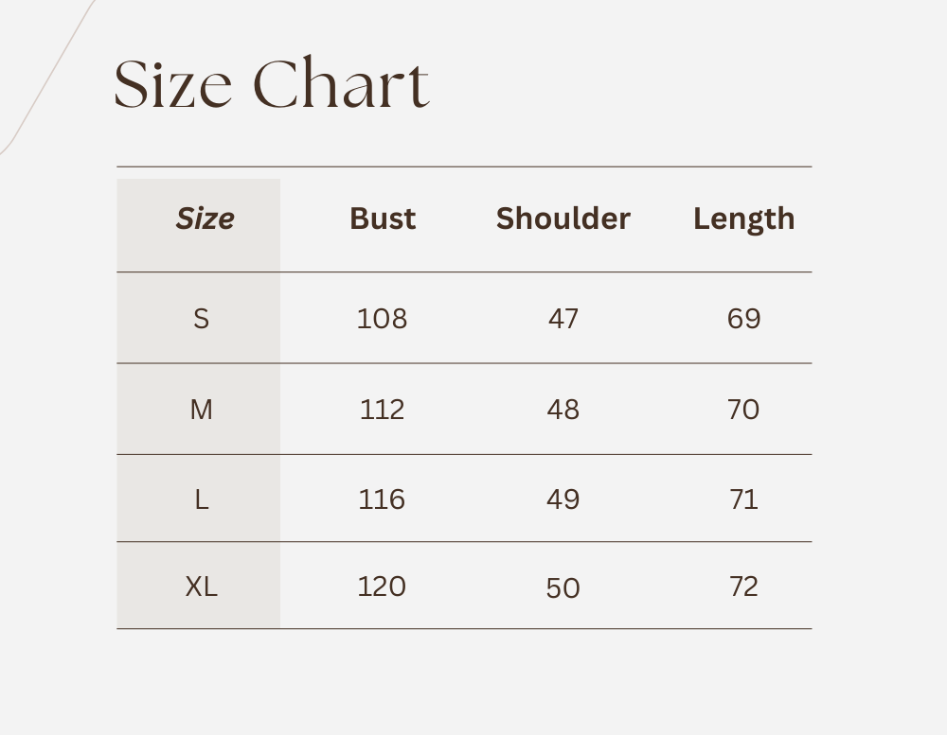
Task: Click the M size row label
Action: (201, 410)
